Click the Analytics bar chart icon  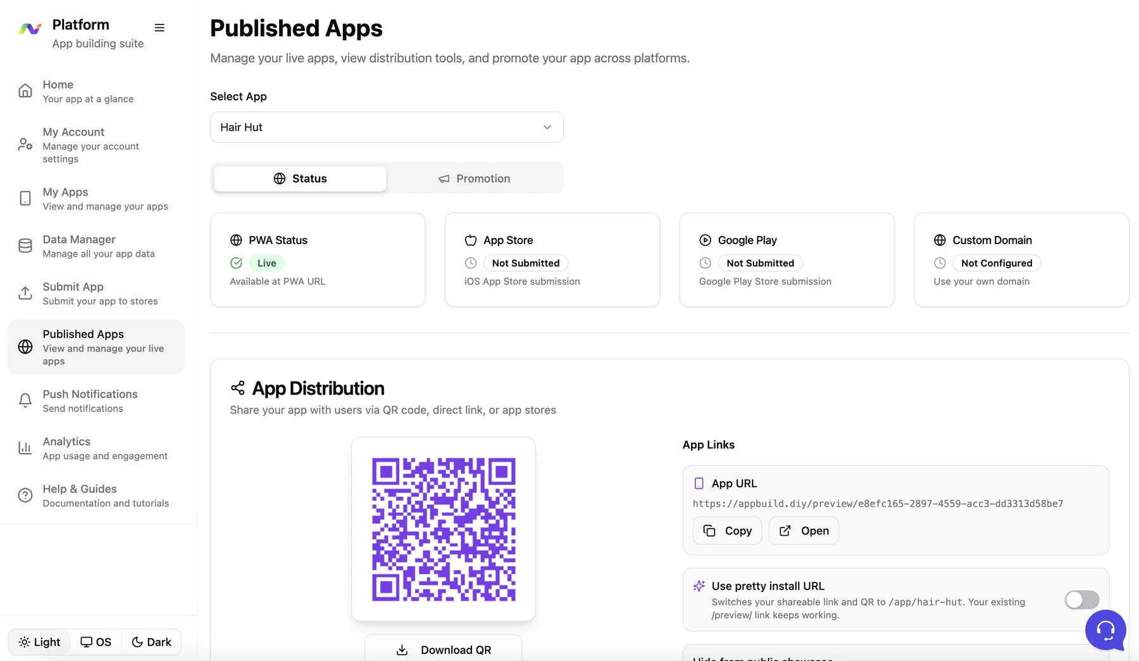pyautogui.click(x=25, y=448)
